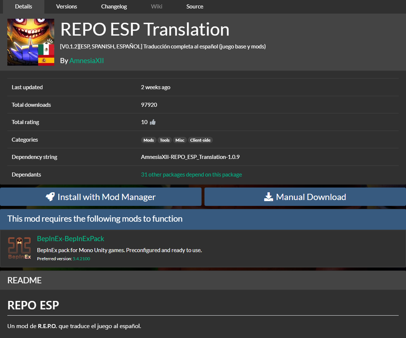Click the REPO ESP readme heading

pos(33,305)
